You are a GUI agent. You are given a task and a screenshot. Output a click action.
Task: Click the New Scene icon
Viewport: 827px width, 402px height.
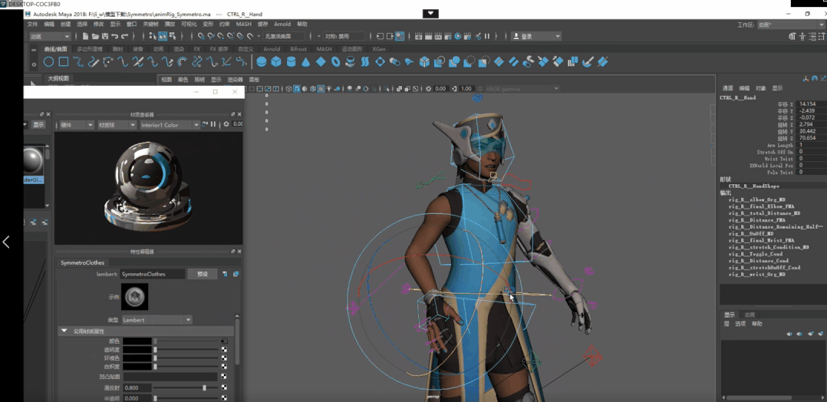pyautogui.click(x=86, y=36)
